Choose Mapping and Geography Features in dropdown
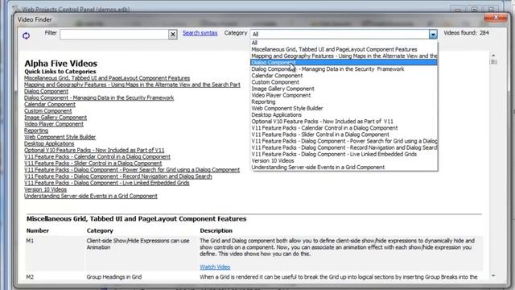The image size is (515, 290). point(344,56)
